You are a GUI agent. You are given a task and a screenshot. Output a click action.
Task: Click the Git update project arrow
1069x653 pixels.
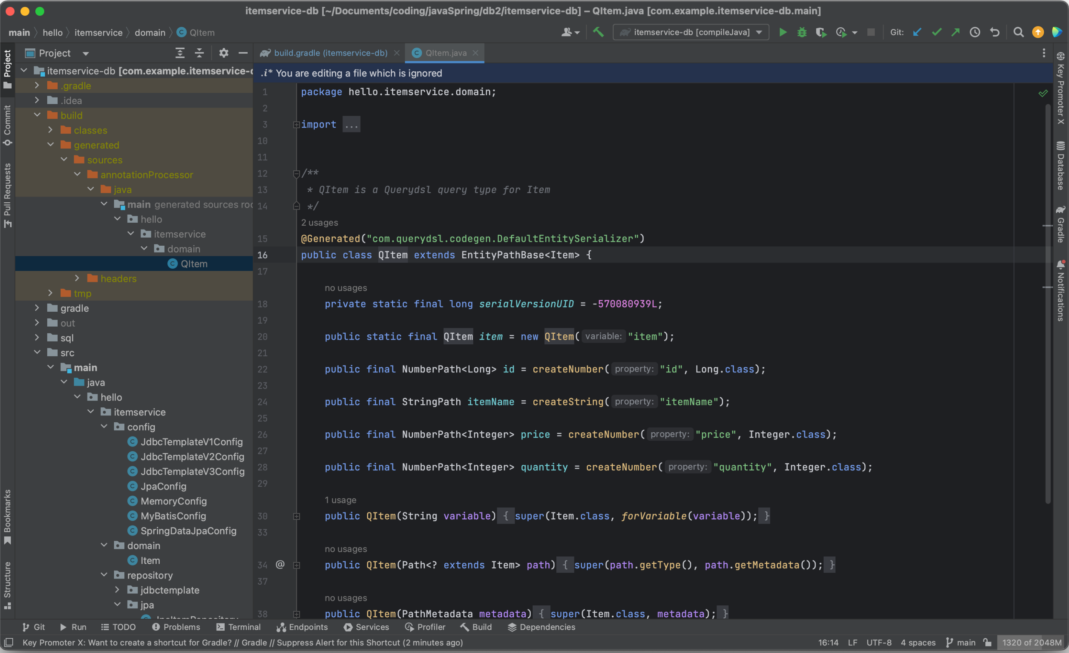[x=917, y=32]
